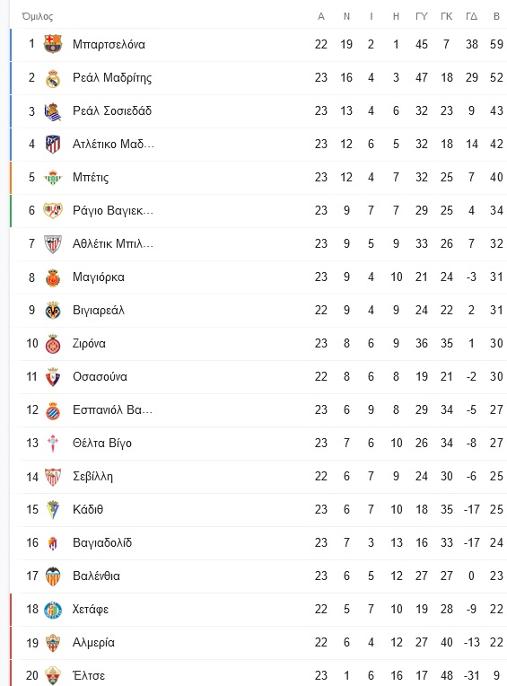Select the Κάδιθ team row
This screenshot has width=507, height=686.
coord(258,510)
